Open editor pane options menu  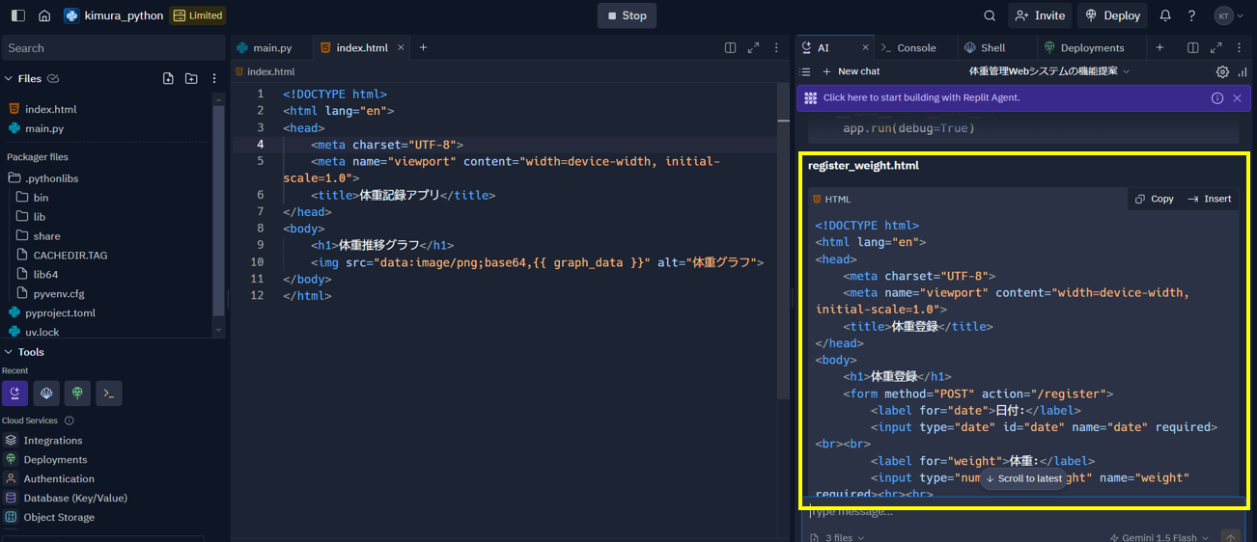click(x=776, y=48)
